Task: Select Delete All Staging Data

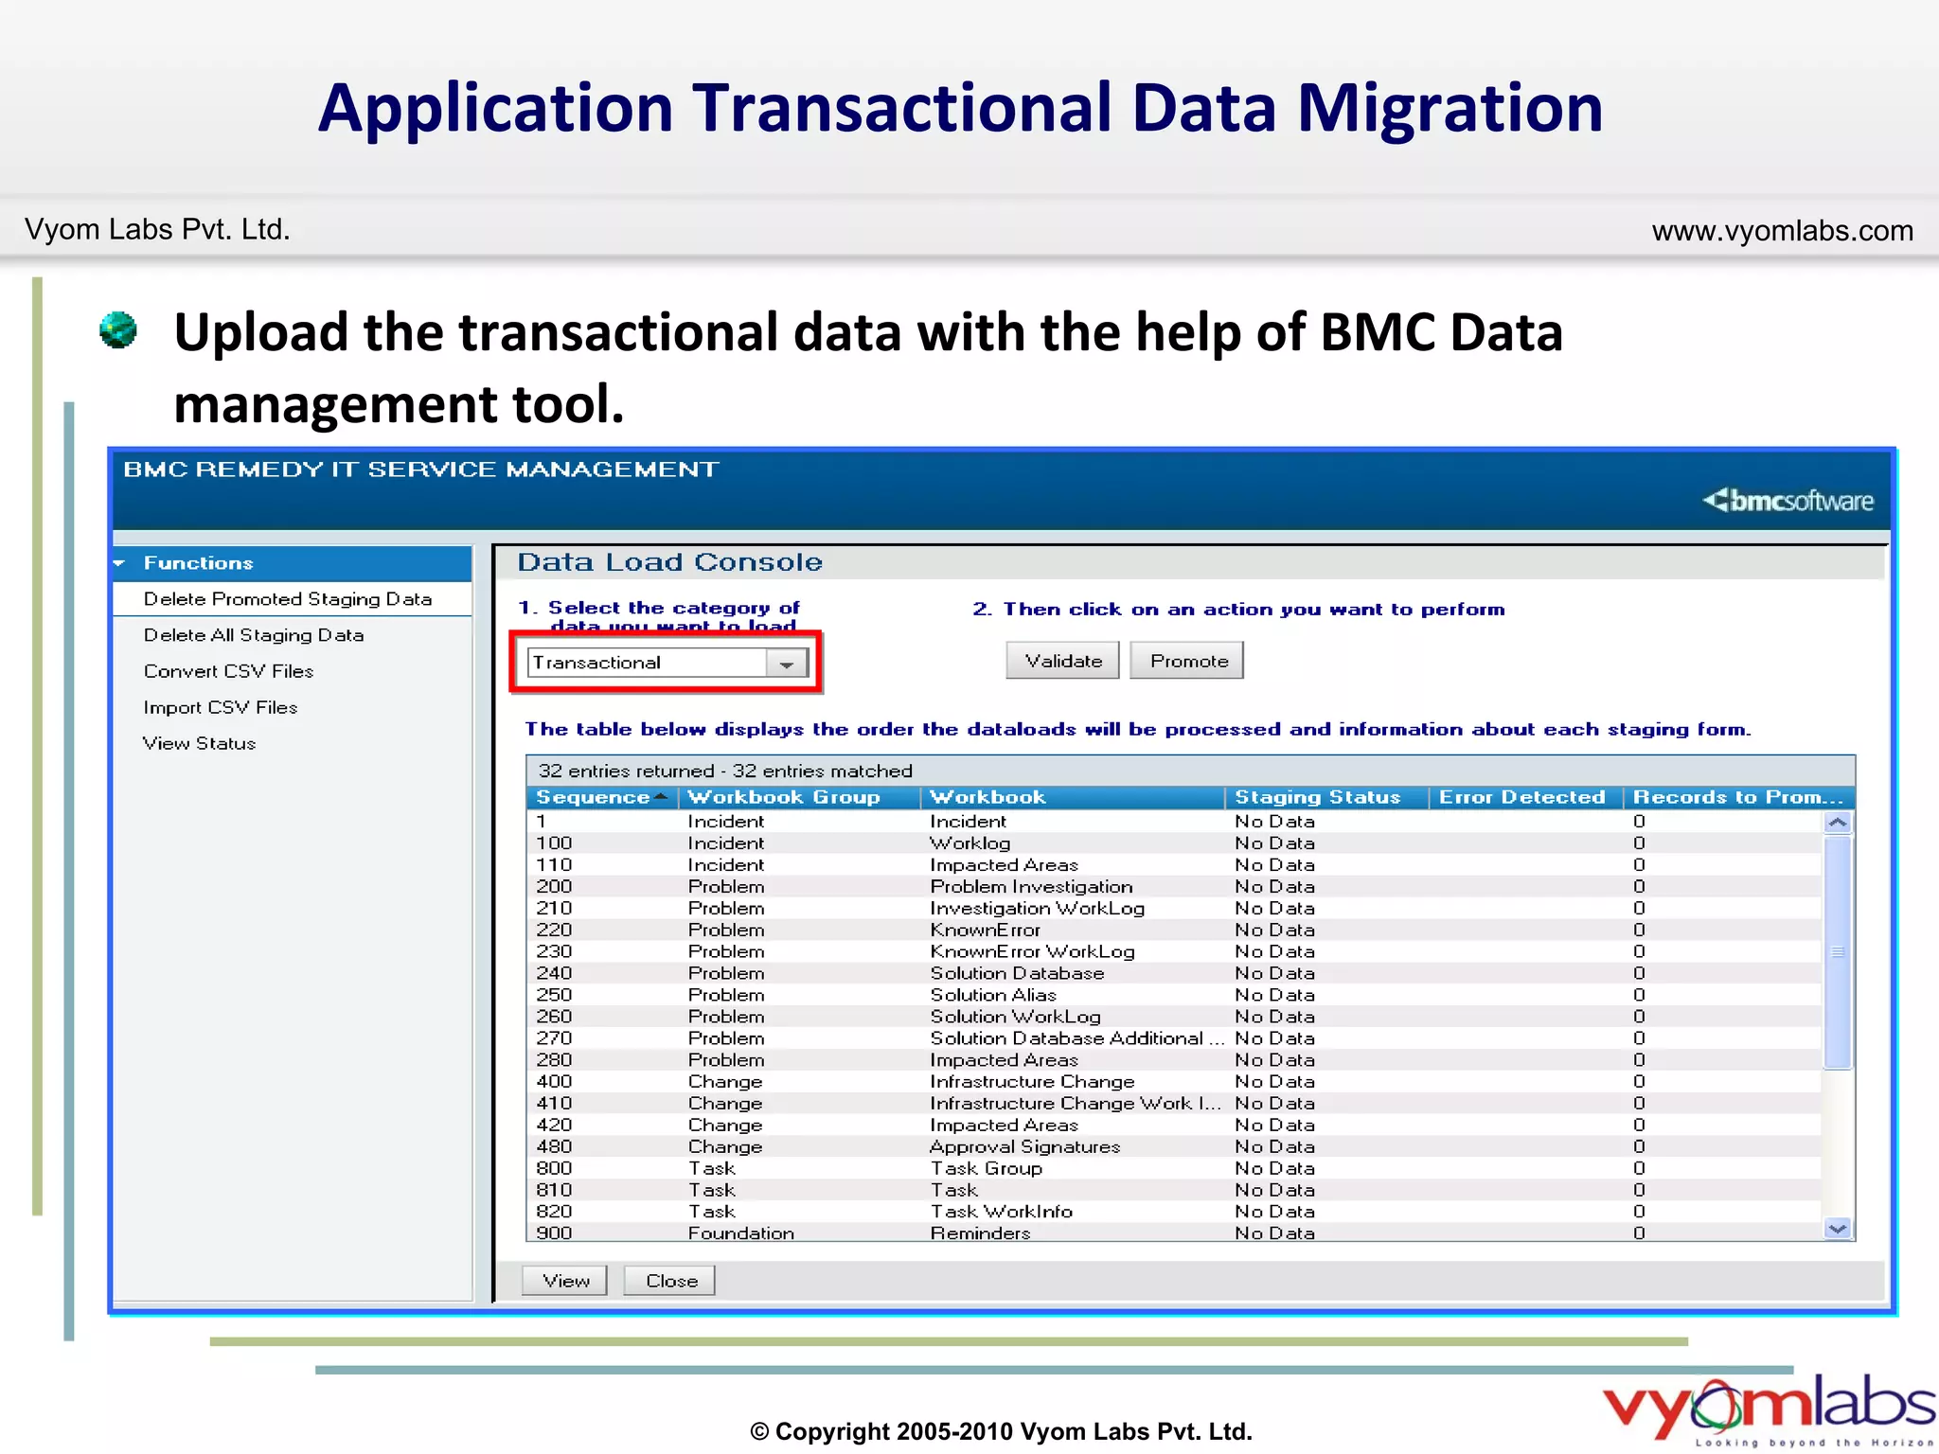Action: click(x=254, y=635)
